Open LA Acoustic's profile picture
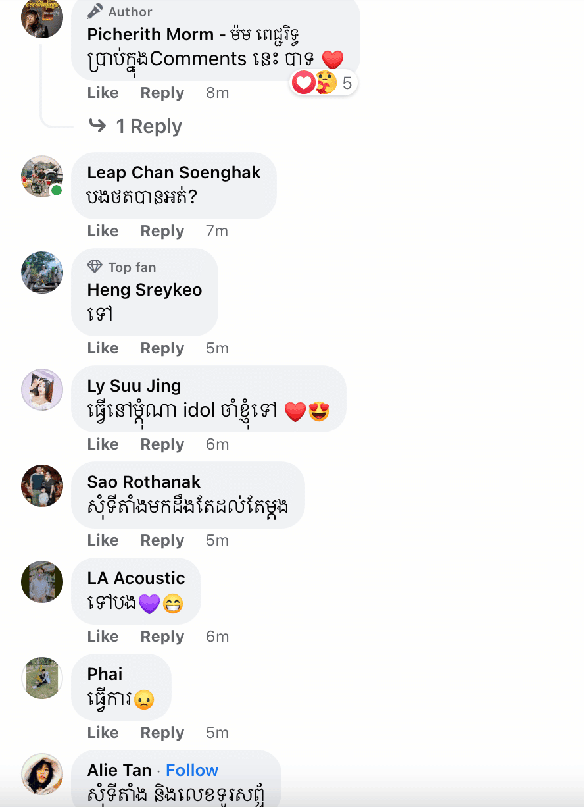 click(x=42, y=582)
